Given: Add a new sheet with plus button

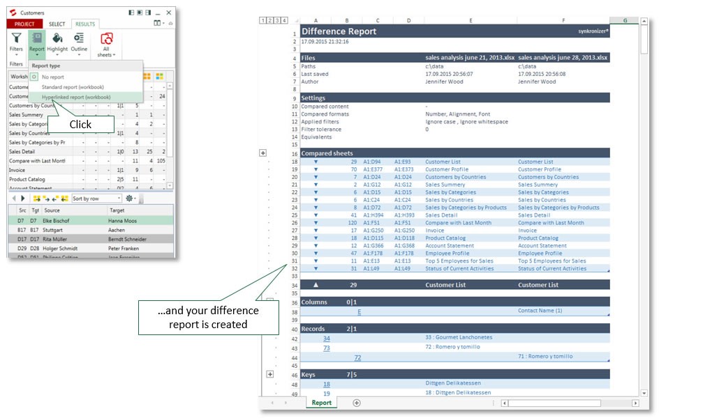Looking at the screenshot, I should [357, 403].
